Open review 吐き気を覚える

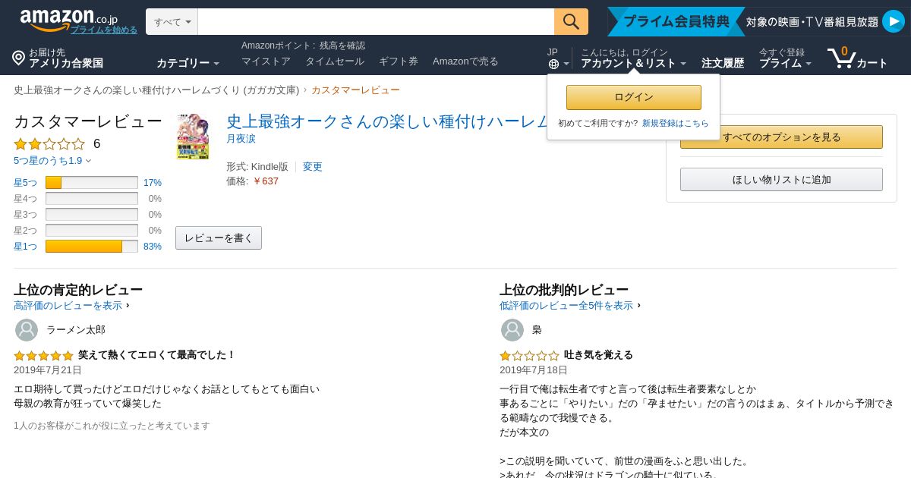pos(598,354)
